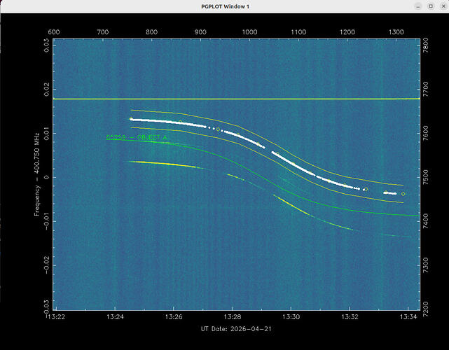Image resolution: width=449 pixels, height=350 pixels.
Task: Click the diamond marker at the trace's far right end
Action: pyautogui.click(x=403, y=194)
